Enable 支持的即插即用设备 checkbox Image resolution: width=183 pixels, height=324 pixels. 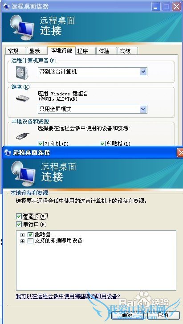30,241
